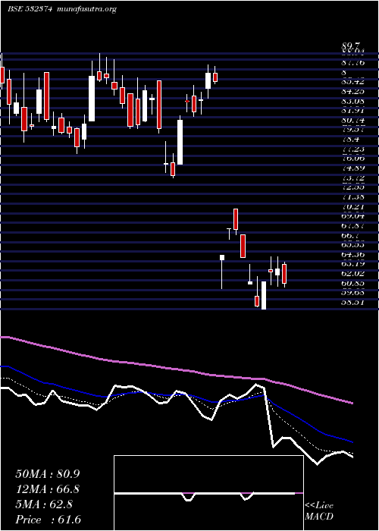
Task: Click the 'BSE 532374' ticker label
Action: pyautogui.click(x=30, y=9)
